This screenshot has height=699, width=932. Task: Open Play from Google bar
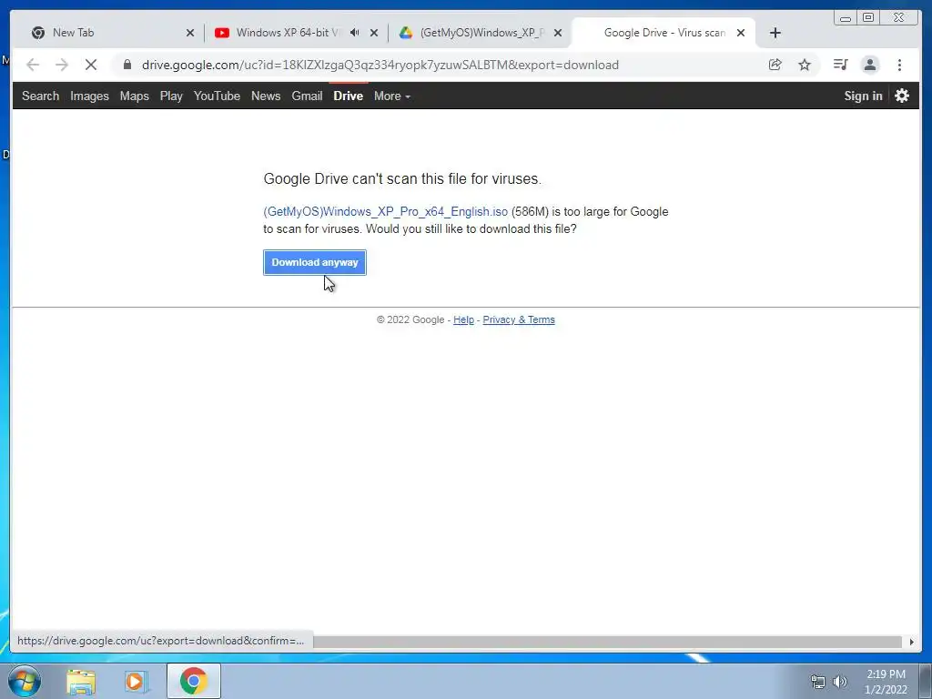171,96
